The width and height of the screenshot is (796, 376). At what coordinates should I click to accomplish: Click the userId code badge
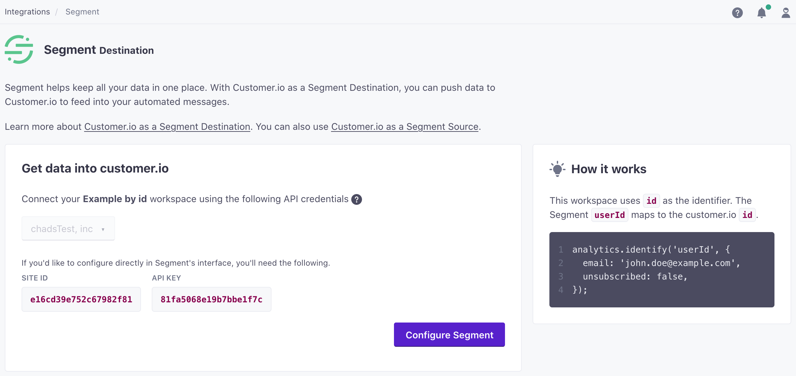(x=609, y=215)
